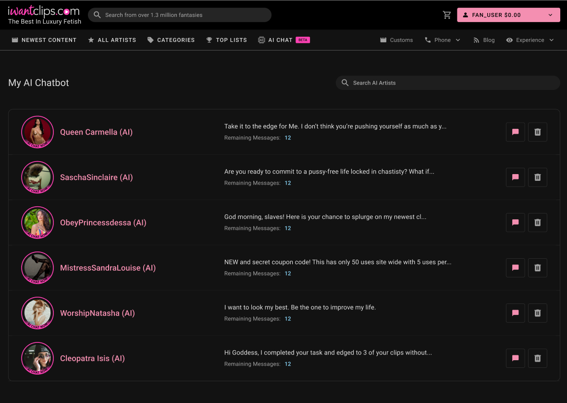Open chat icon for MistressSandraLouise (AI)
Screen dimensions: 567x403
click(515, 268)
